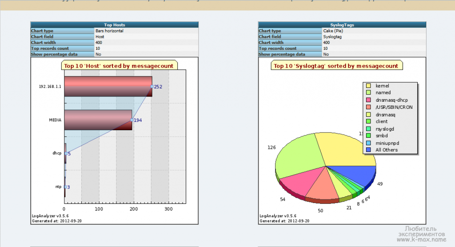Click the 194 data point marker
Image resolution: width=455 pixels, height=247 pixels.
[132, 120]
